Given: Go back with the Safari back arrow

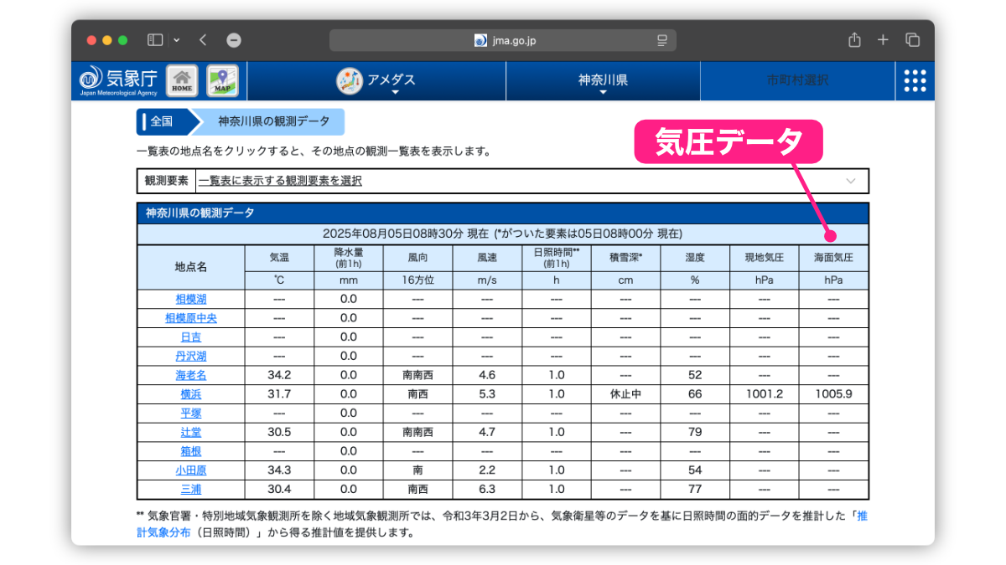Looking at the screenshot, I should tap(203, 39).
